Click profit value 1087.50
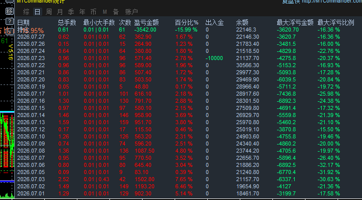The width and height of the screenshot is (362, 200). click(145, 151)
